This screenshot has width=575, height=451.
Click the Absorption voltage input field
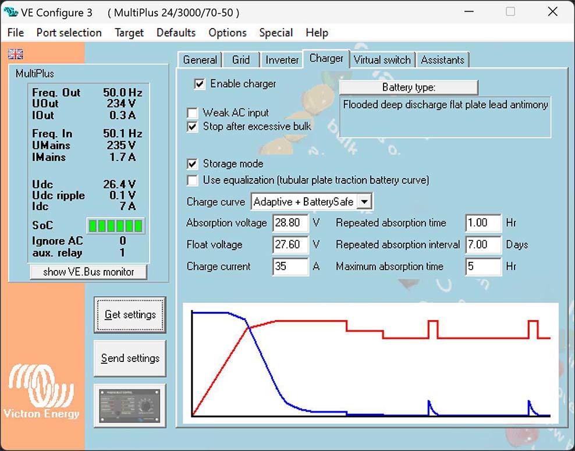coord(290,223)
